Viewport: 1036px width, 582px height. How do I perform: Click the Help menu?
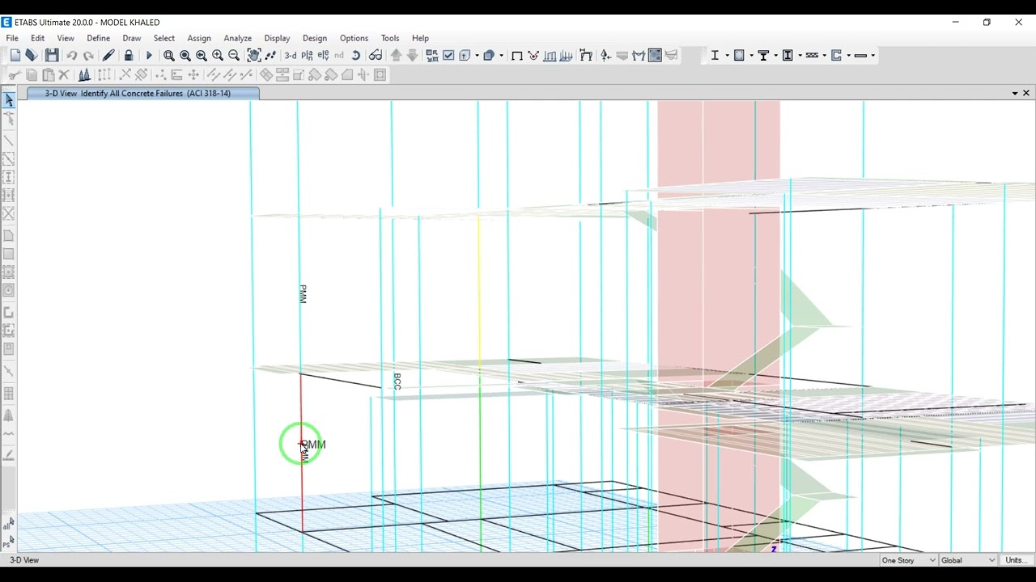coord(420,38)
